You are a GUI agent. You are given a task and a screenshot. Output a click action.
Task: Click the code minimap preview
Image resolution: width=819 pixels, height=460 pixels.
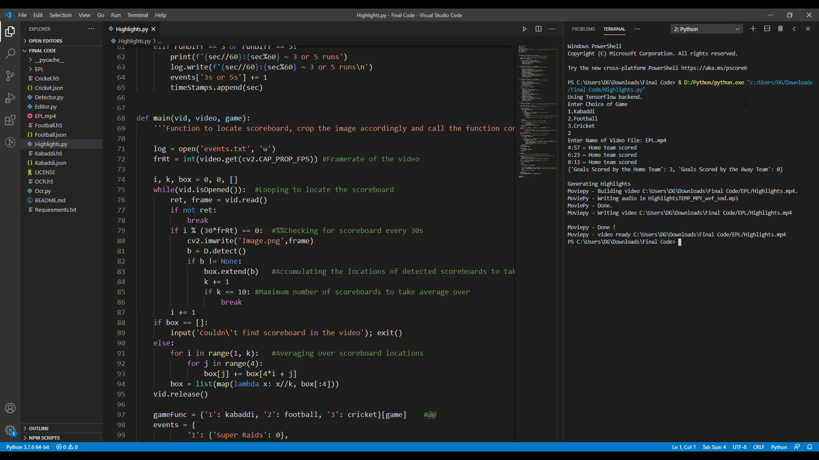click(537, 111)
